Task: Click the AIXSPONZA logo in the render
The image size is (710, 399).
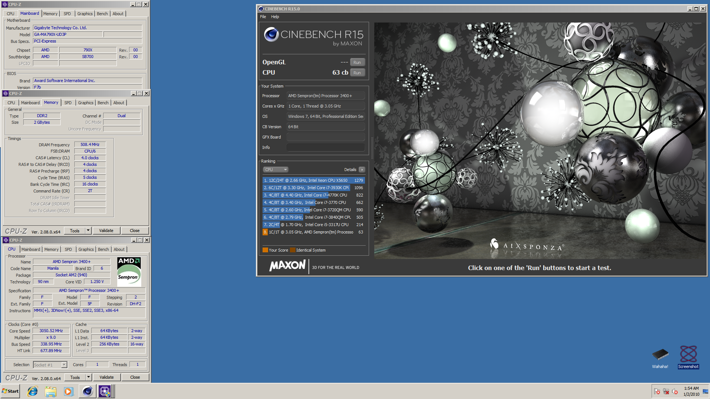Action: click(527, 245)
